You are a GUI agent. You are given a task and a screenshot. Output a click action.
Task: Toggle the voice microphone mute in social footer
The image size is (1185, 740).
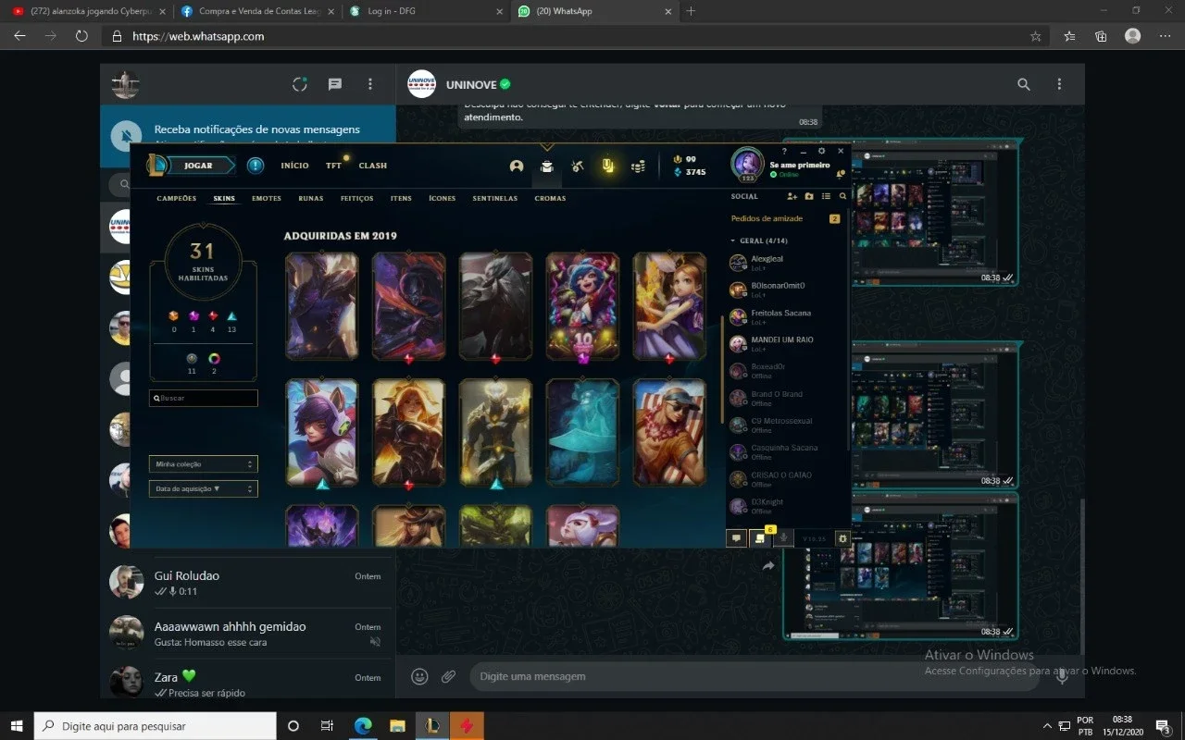click(x=783, y=537)
